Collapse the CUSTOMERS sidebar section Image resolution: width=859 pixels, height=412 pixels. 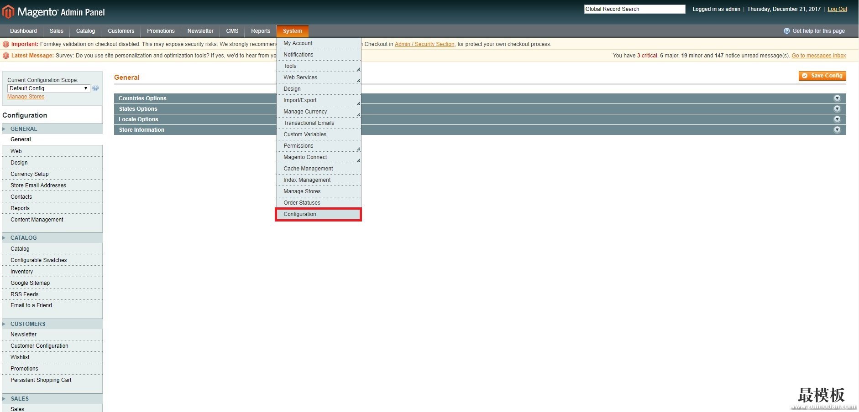(28, 324)
